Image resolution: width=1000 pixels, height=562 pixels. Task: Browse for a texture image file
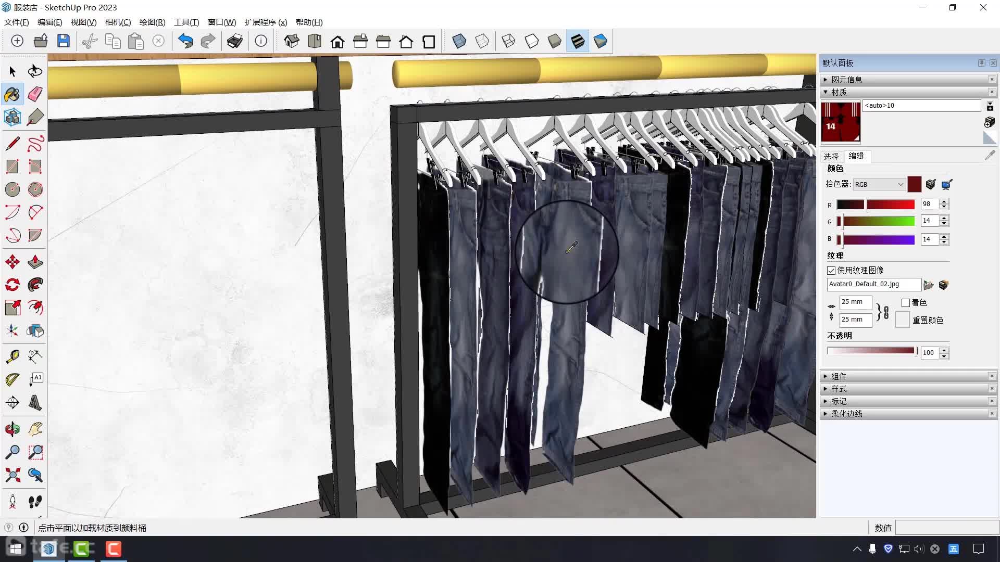coord(929,285)
